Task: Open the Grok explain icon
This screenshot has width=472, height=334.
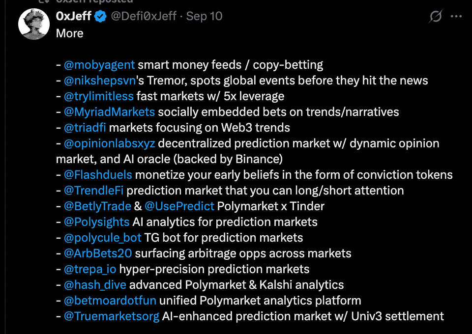Action: point(436,16)
